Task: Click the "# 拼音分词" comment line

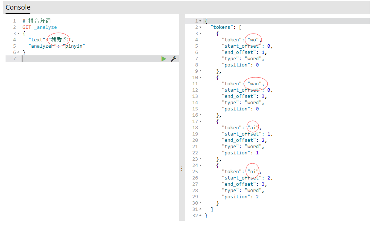Action: [x=37, y=21]
